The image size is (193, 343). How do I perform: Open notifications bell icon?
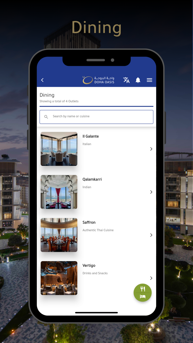(138, 80)
